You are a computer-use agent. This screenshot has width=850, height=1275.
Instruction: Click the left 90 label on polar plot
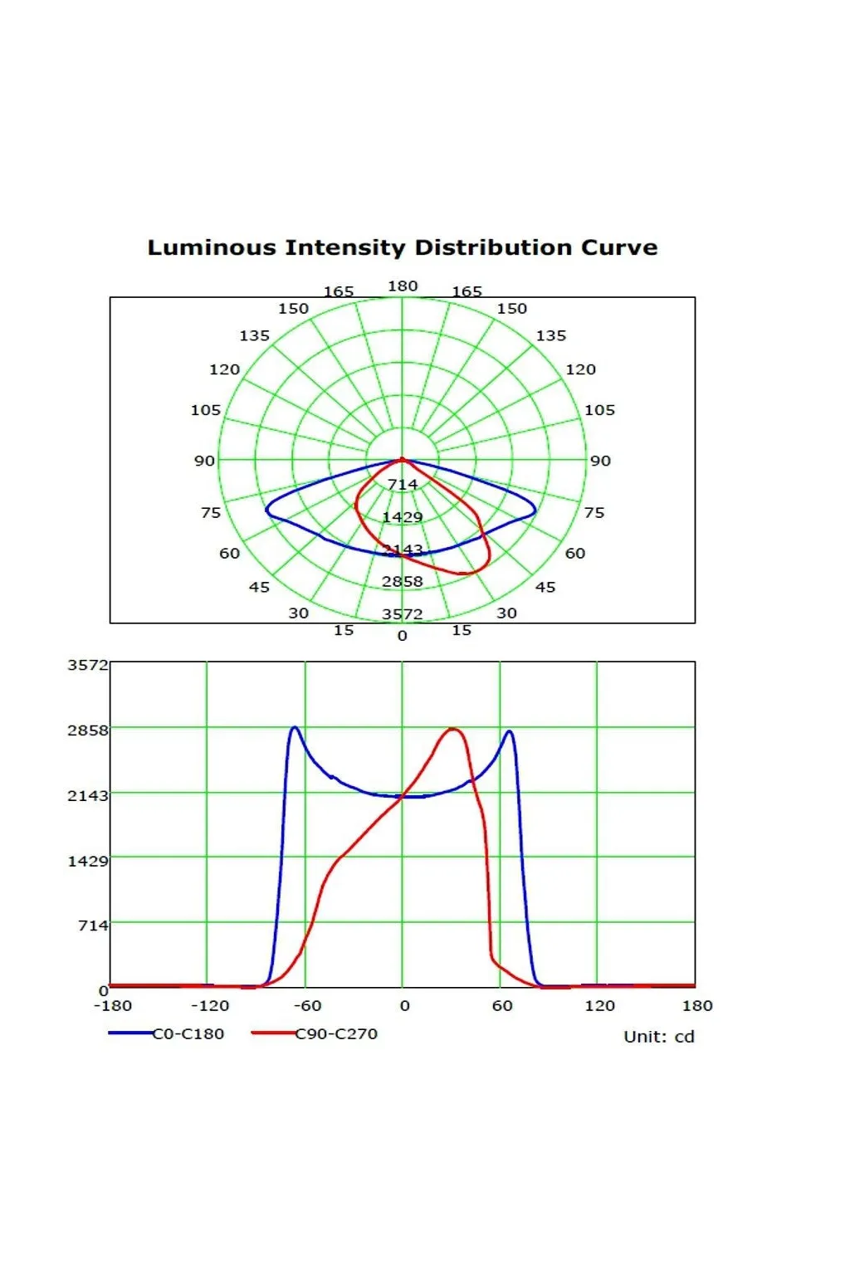[x=204, y=461]
